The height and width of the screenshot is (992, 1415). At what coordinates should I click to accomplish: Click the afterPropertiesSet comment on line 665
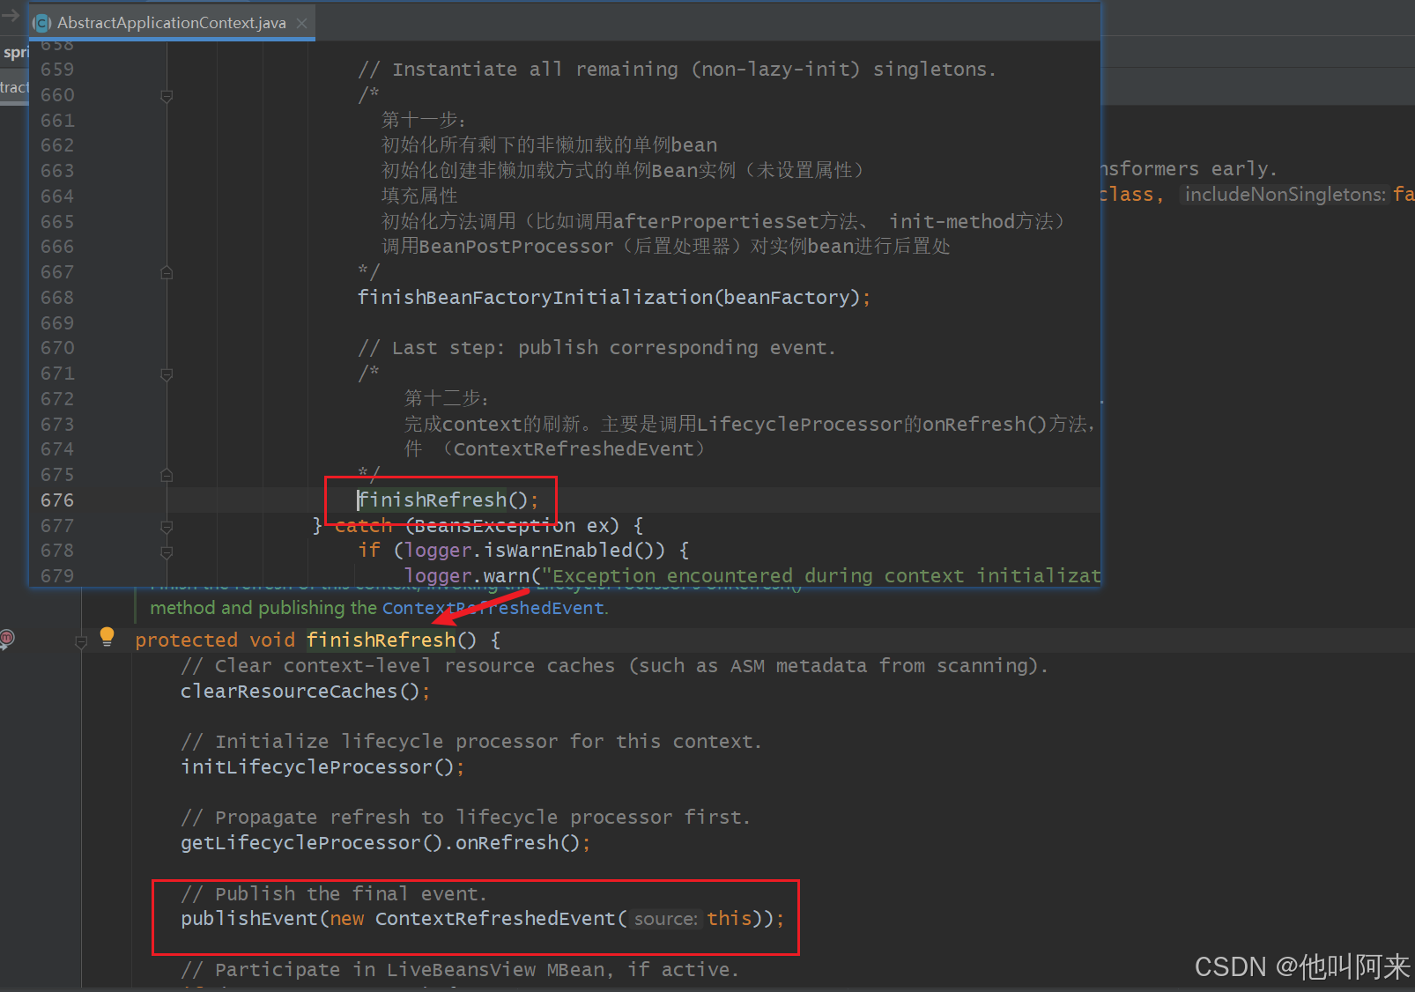point(723,221)
